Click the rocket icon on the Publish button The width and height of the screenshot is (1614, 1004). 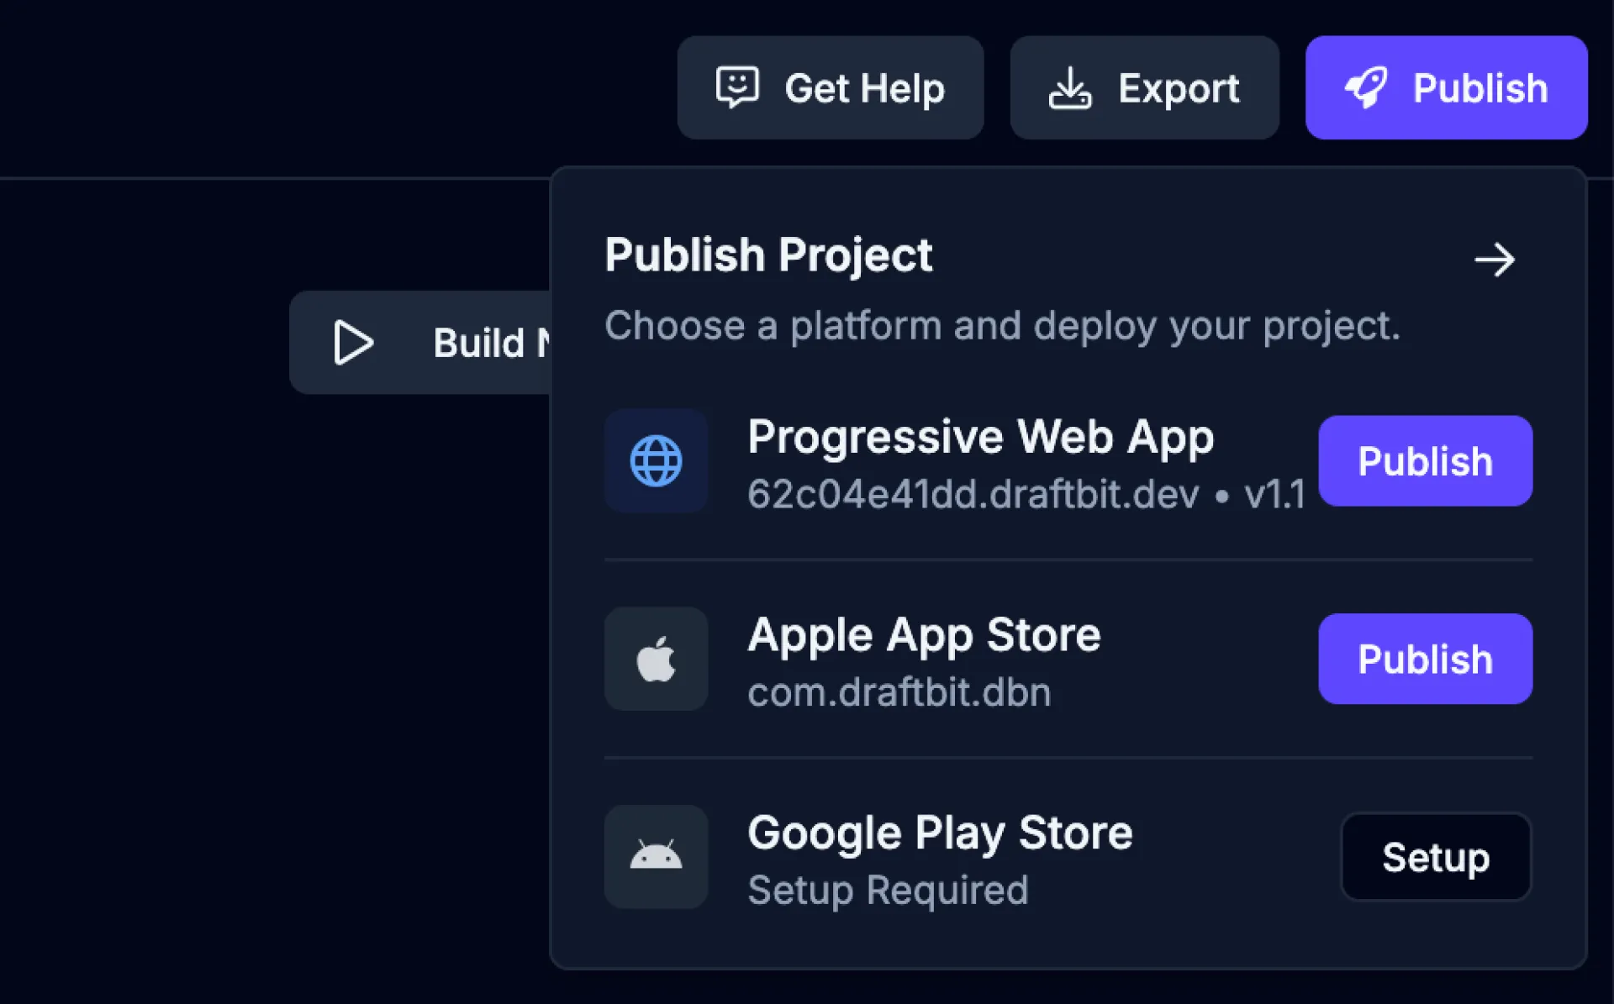pyautogui.click(x=1367, y=87)
